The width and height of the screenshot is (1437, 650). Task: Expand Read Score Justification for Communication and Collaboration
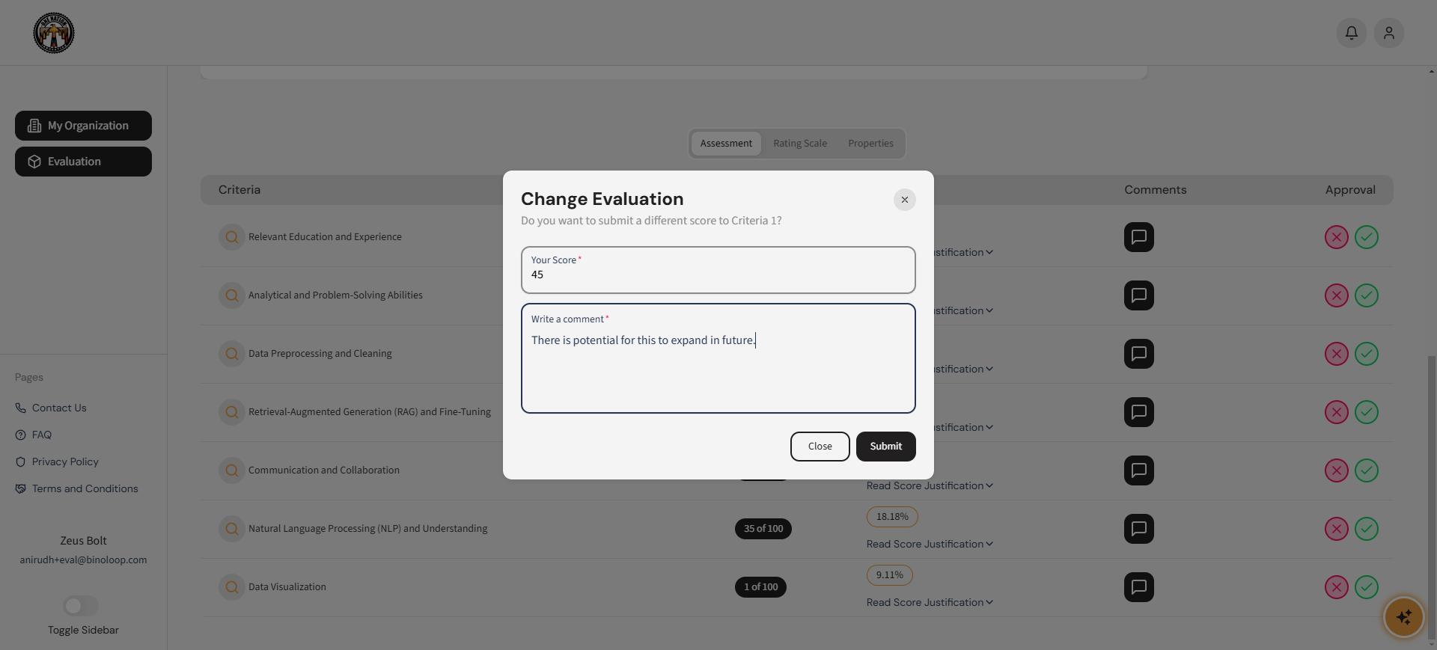point(930,485)
